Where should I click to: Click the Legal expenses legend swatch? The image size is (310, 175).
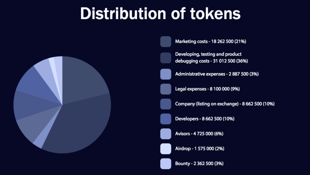[x=166, y=89]
